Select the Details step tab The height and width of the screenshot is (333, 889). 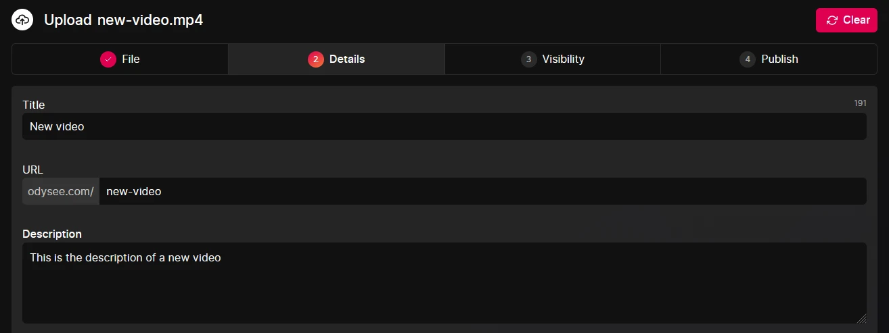[336, 59]
